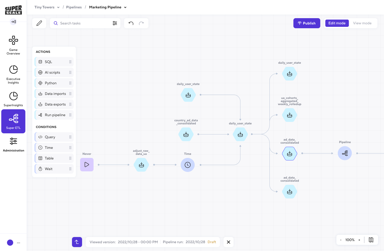Select the Python action

pos(54,83)
